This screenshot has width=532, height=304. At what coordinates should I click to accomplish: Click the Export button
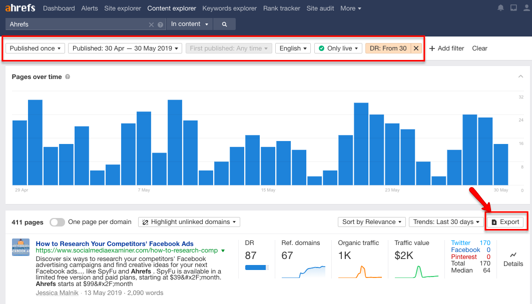(x=505, y=222)
